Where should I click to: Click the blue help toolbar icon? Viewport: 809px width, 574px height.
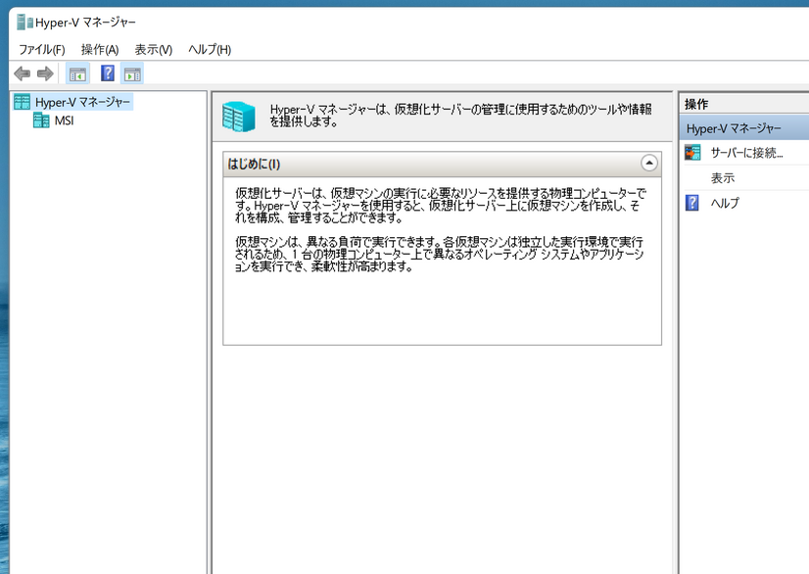click(x=108, y=73)
